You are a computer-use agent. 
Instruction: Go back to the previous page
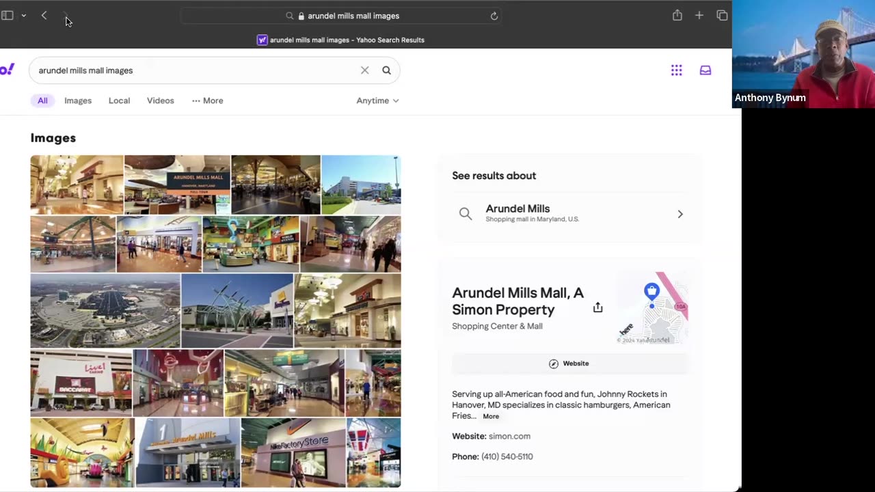(44, 16)
